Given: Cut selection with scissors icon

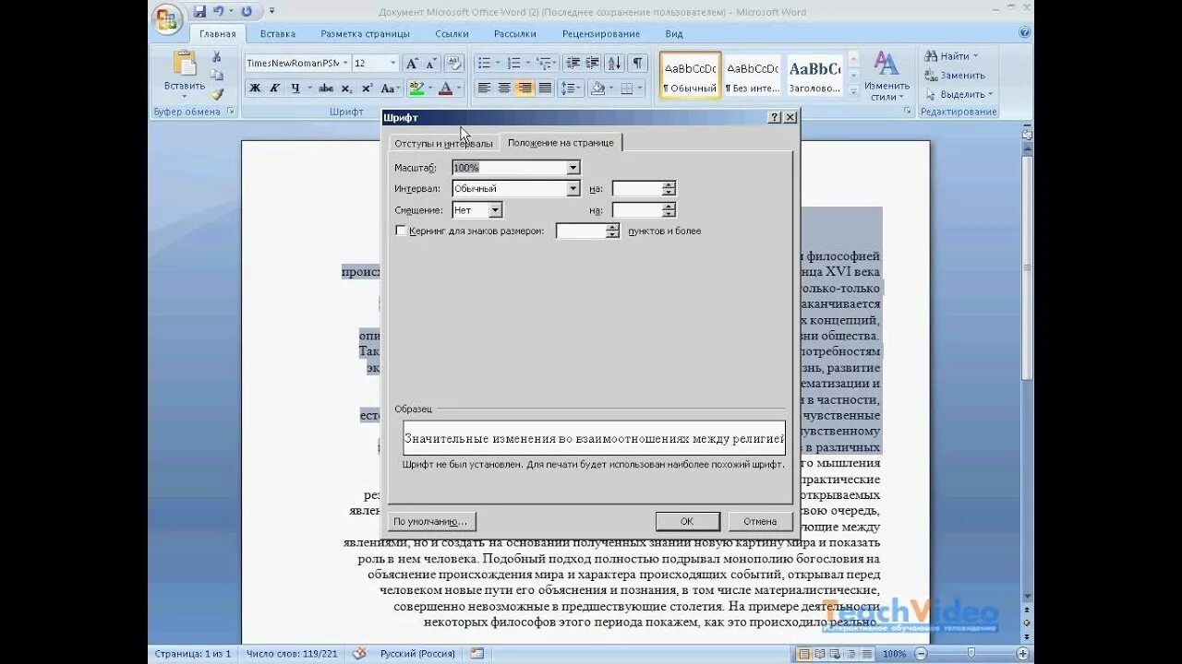Looking at the screenshot, I should (217, 57).
